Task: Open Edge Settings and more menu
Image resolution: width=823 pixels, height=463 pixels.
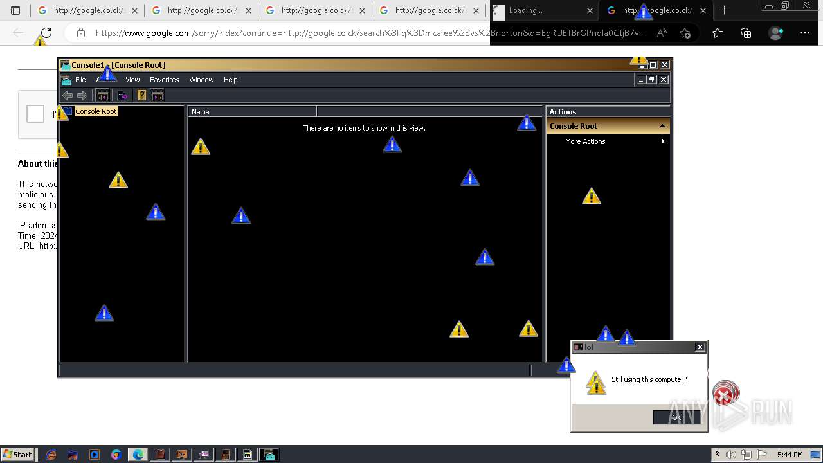Action: click(805, 33)
